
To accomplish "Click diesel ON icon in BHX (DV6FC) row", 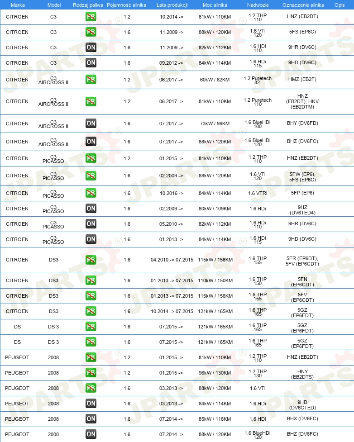I will click(x=91, y=419).
